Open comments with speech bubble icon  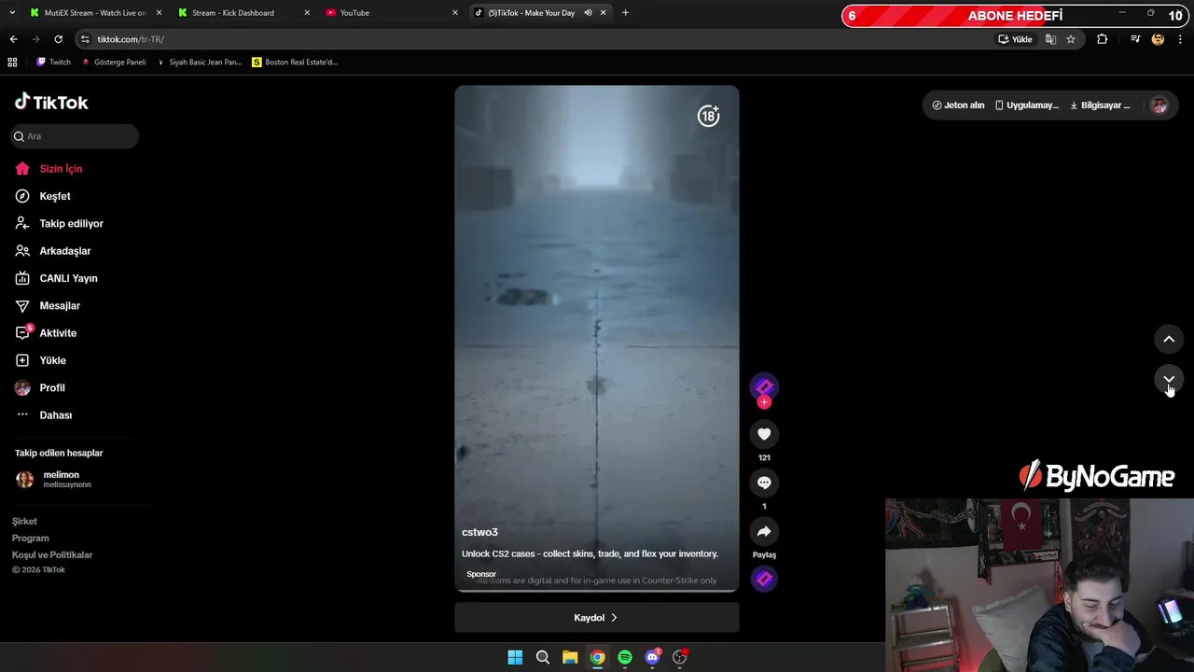(764, 483)
